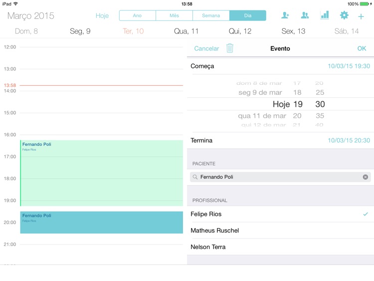
Task: Pick 'qua 11 de mar' in date wheel
Action: click(262, 116)
